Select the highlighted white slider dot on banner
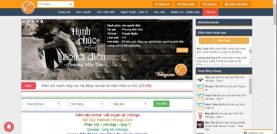The width and height of the screenshot is (277, 134). pos(42,21)
